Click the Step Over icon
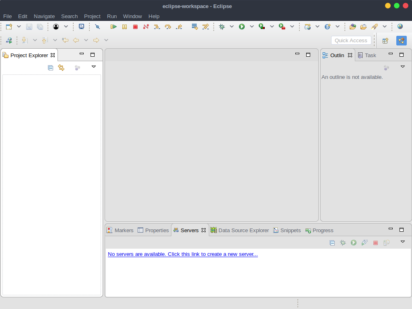This screenshot has height=309, width=412. pyautogui.click(x=168, y=27)
